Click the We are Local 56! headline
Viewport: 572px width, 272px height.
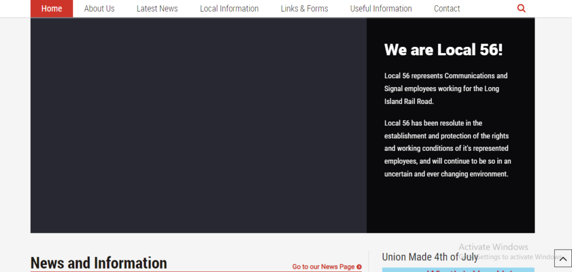click(443, 50)
